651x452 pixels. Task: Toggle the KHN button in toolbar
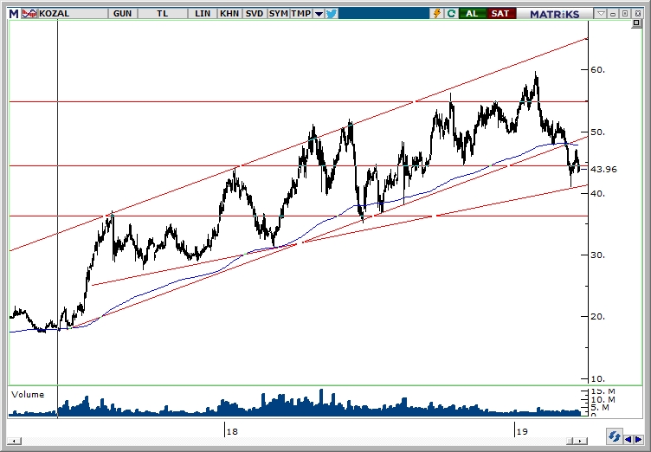pos(229,14)
